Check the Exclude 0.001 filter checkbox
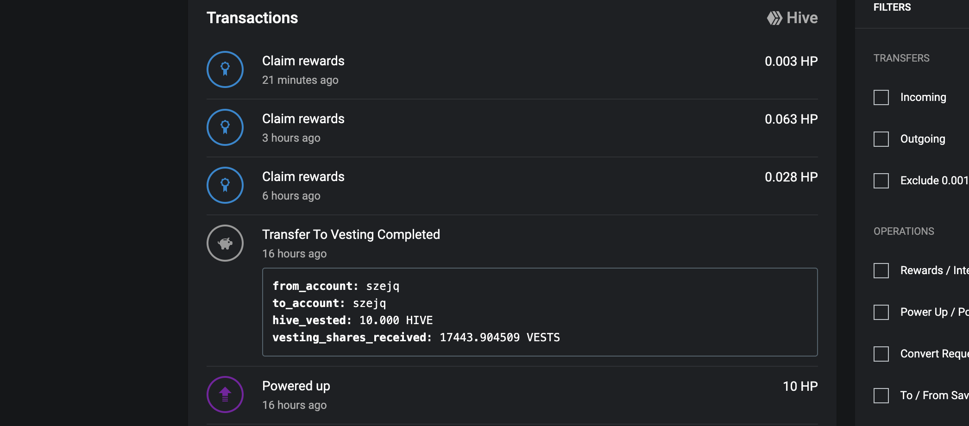Viewport: 969px width, 426px height. 881,181
